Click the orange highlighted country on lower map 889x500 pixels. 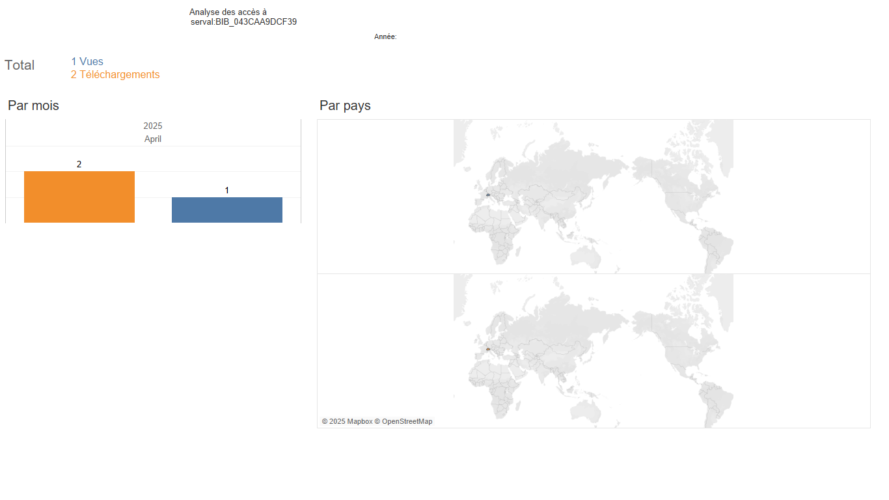coord(487,349)
